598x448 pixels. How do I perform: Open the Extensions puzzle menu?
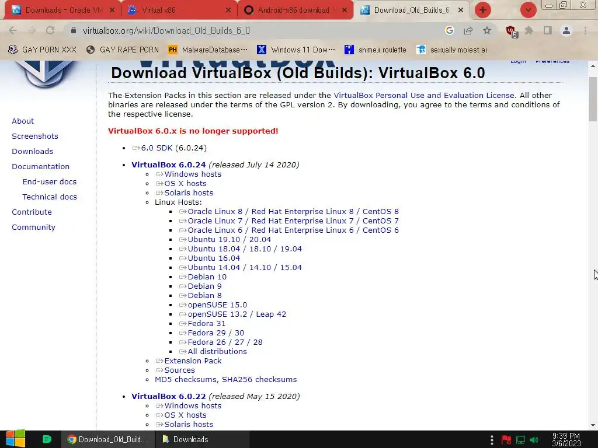click(x=529, y=30)
